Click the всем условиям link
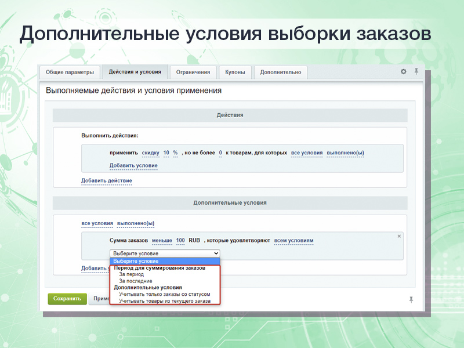Screen dimensions: 464x348 click(x=293, y=241)
